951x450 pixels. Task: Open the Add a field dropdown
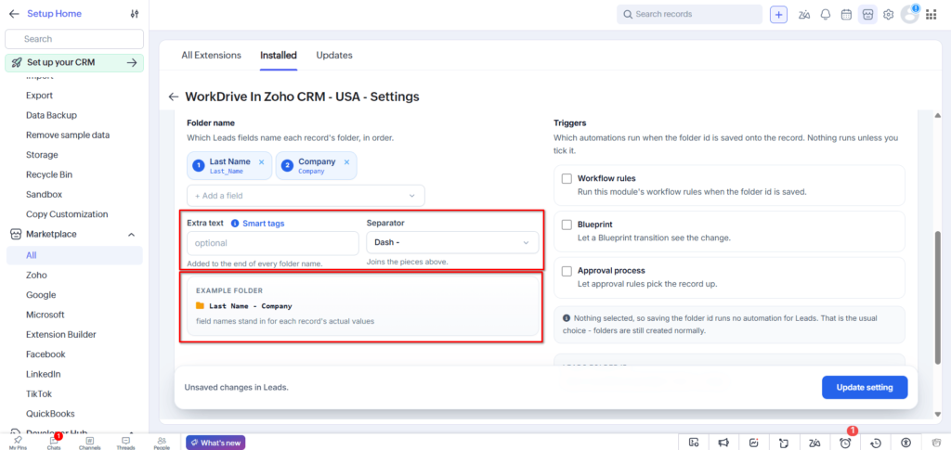[x=306, y=196]
